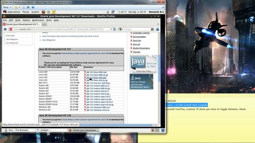Download jdk-7u7-macosx-x64.dmg

[98, 83]
